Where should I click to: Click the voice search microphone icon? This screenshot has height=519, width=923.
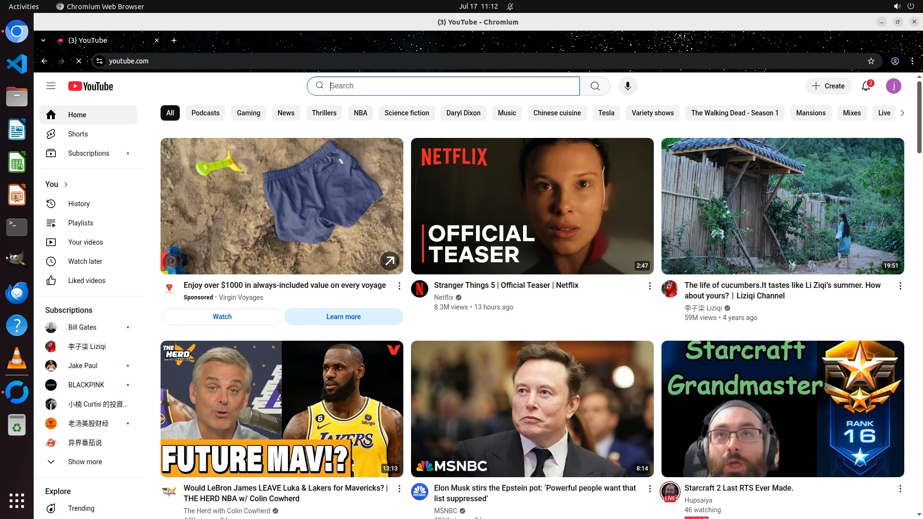coord(627,86)
